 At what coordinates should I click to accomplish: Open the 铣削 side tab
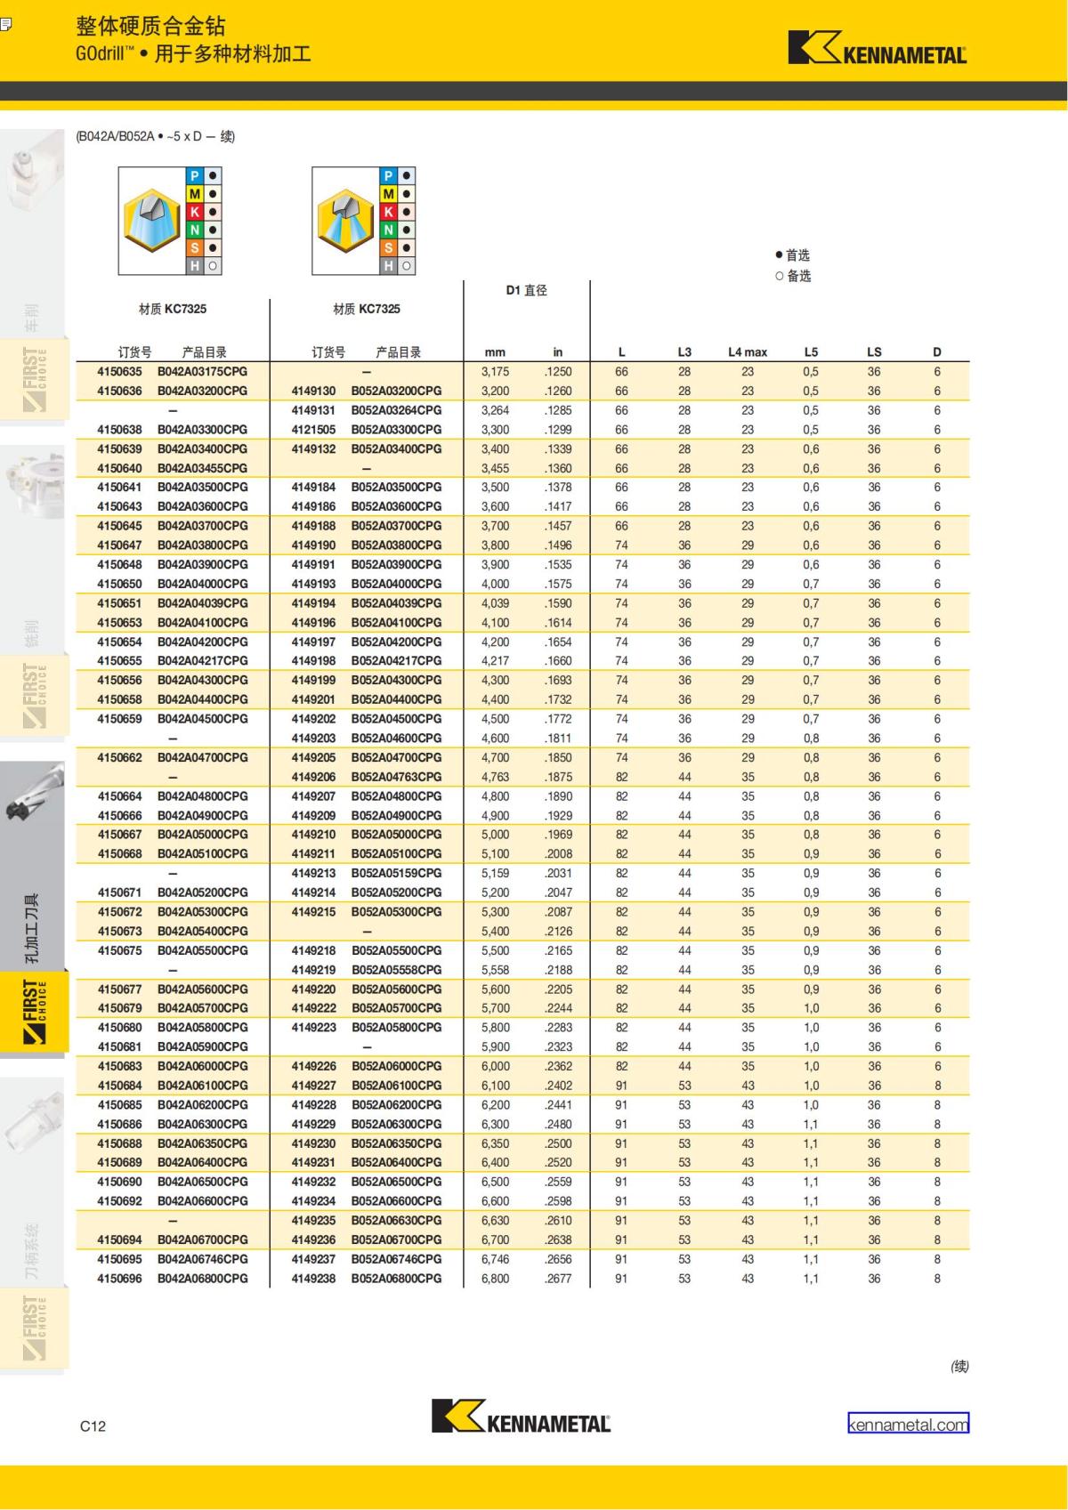33,633
